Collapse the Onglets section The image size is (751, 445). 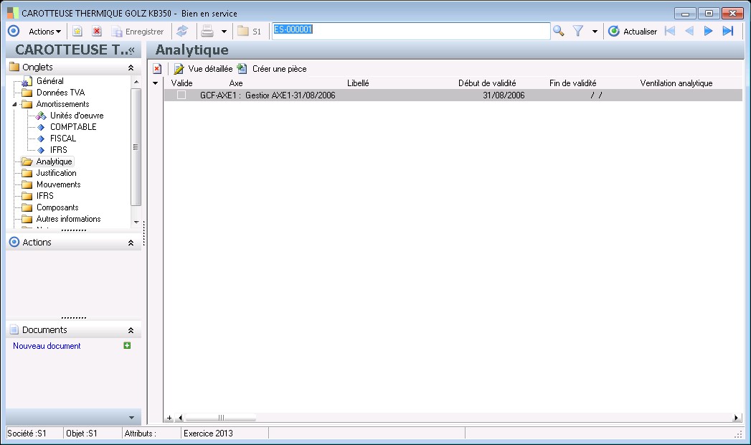coord(131,67)
